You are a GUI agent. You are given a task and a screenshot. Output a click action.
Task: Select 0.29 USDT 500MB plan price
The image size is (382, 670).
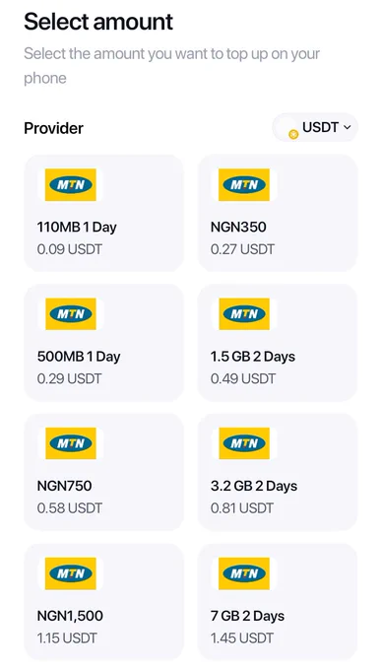pos(70,379)
